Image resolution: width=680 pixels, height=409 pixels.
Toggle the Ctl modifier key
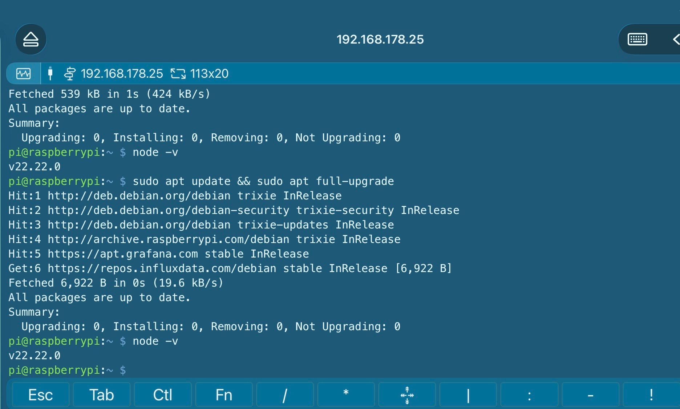(x=163, y=395)
